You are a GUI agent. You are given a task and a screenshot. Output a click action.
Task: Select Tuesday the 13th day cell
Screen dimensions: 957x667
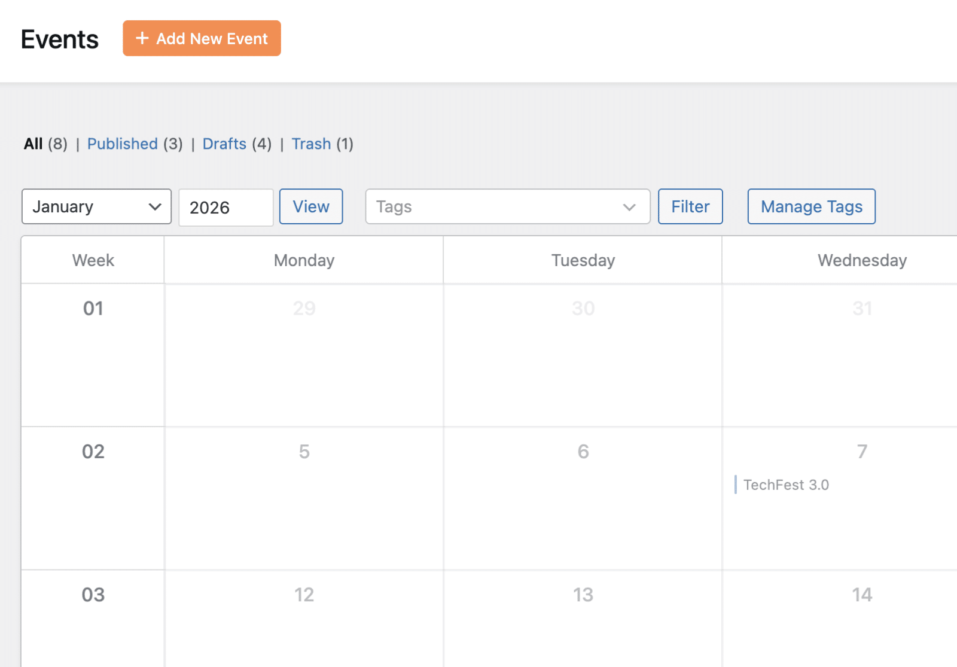point(583,619)
